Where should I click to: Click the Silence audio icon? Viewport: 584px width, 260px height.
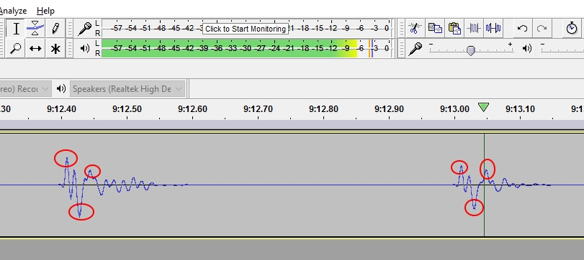(x=493, y=28)
